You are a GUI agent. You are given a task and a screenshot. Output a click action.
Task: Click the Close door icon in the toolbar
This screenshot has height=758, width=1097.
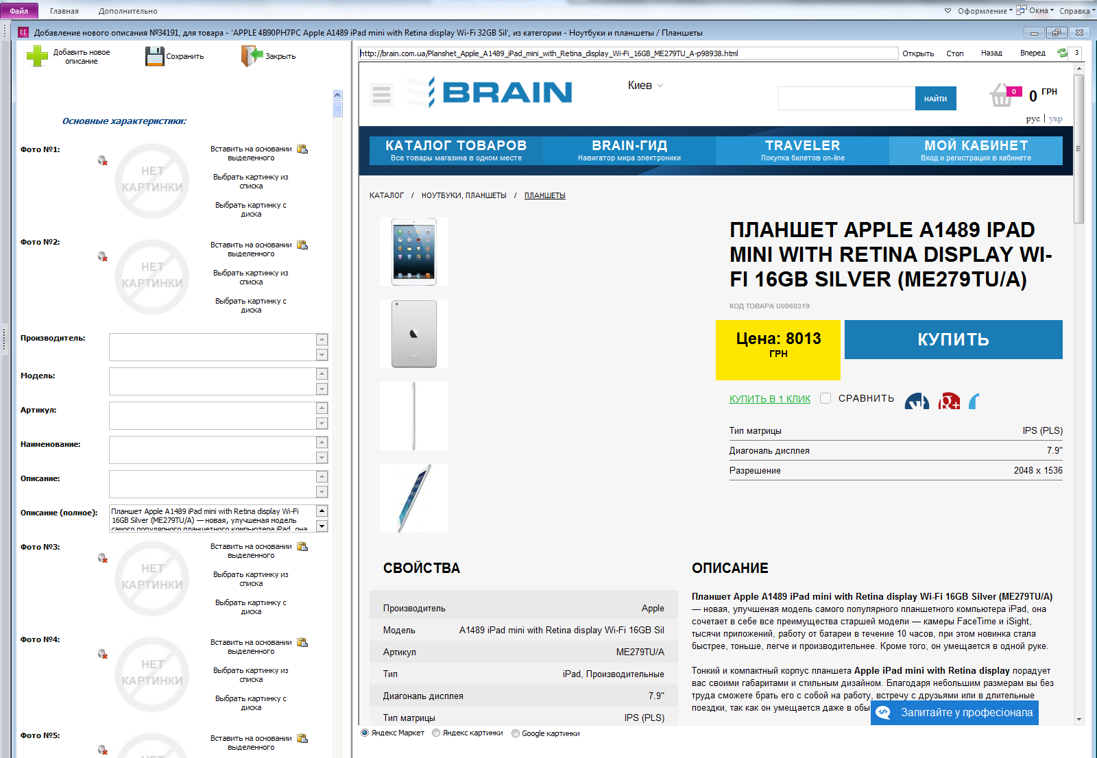252,56
